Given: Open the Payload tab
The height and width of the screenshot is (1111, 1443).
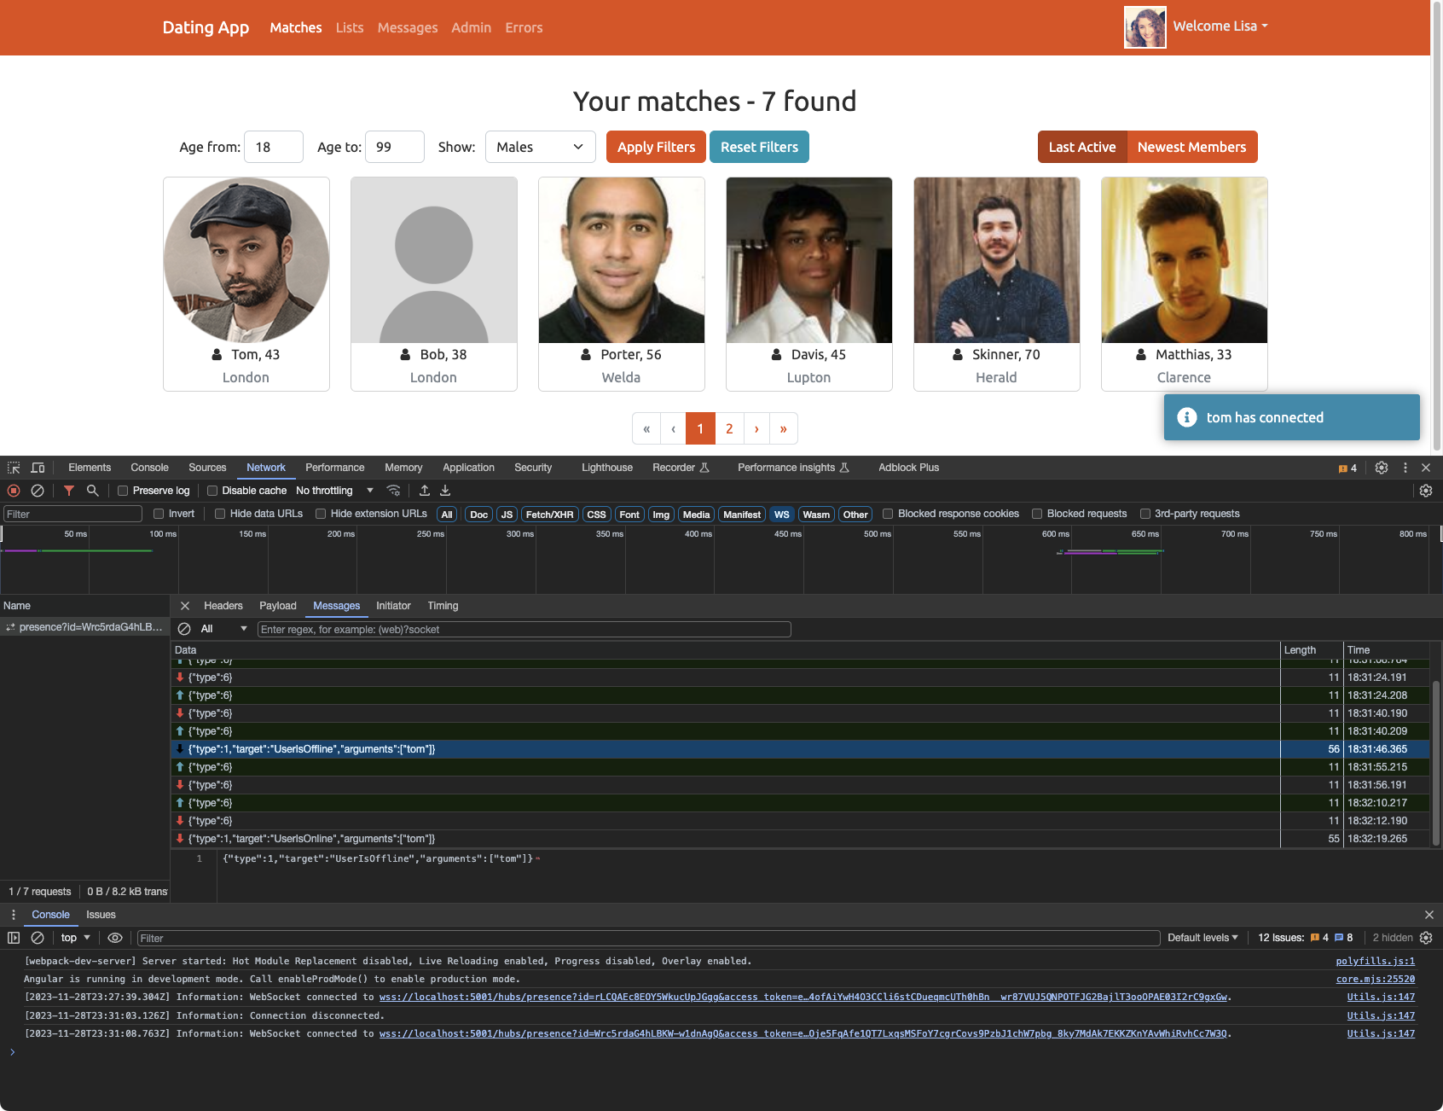Looking at the screenshot, I should (x=278, y=606).
